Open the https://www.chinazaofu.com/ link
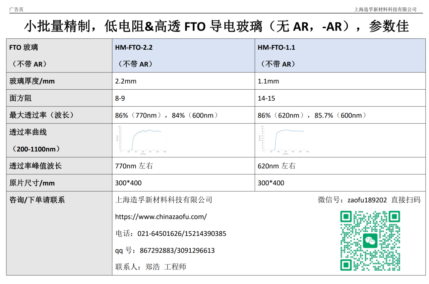This screenshot has width=429, height=284. (161, 217)
